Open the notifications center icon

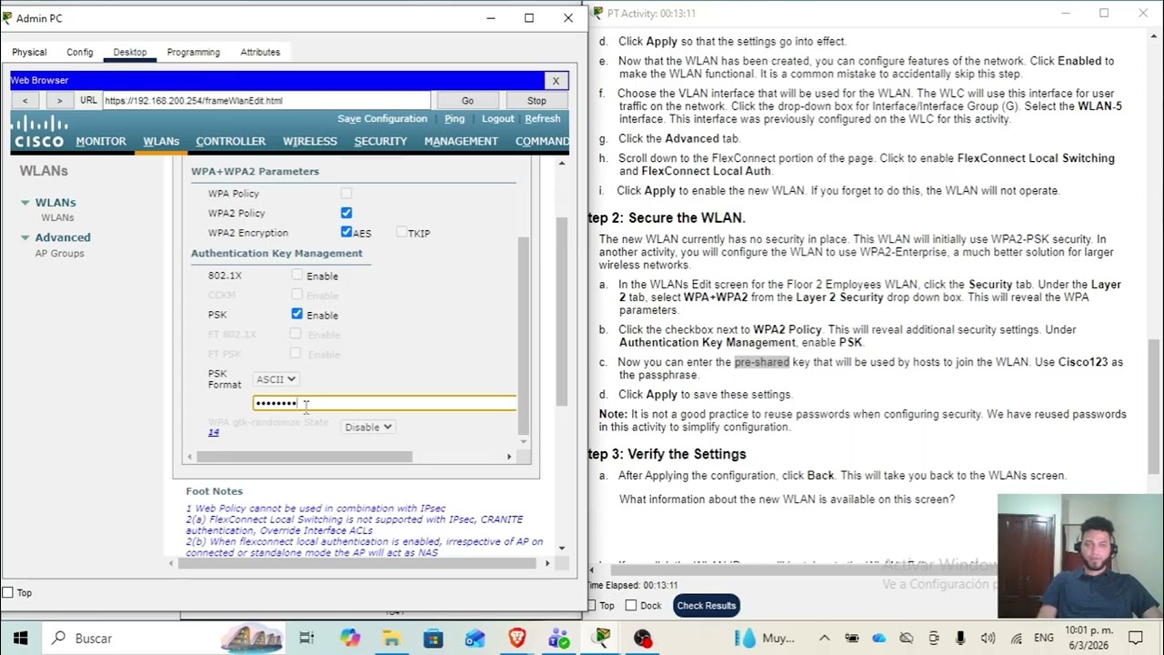click(1135, 638)
